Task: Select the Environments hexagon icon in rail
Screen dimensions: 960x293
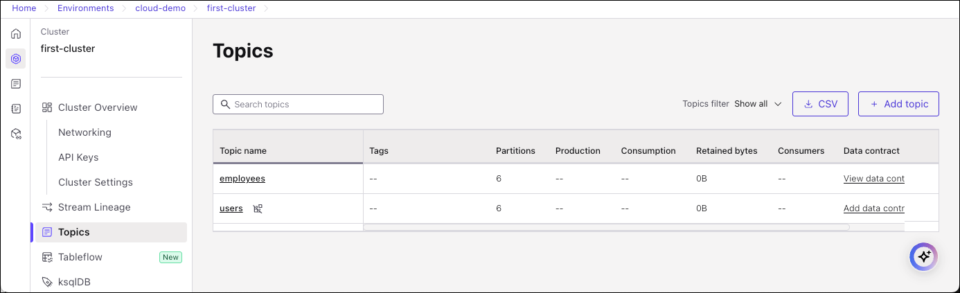Action: tap(16, 59)
